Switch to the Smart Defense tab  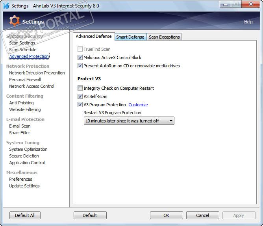[x=130, y=37]
